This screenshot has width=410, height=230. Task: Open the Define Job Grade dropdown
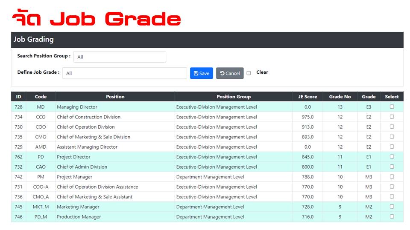click(x=124, y=73)
